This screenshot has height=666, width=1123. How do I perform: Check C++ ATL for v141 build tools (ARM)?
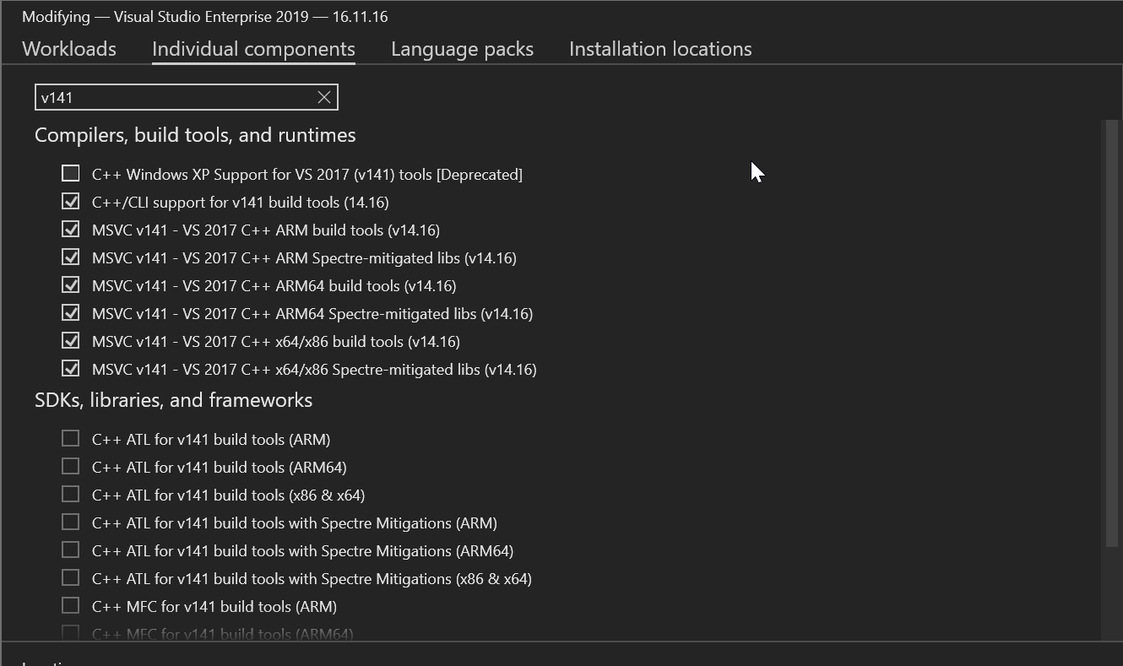point(71,439)
